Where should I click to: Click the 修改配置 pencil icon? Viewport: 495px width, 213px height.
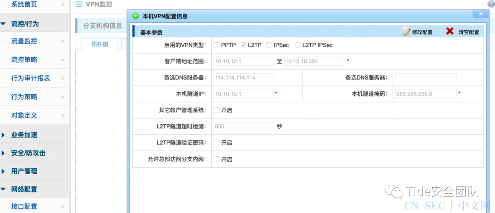coord(406,32)
